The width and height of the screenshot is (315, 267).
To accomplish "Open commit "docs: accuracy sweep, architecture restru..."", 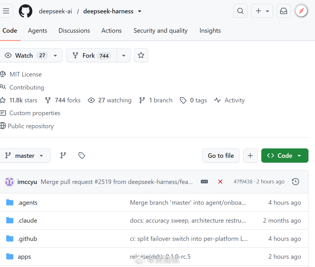I will [188, 221].
